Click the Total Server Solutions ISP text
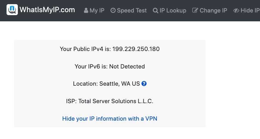260x139 pixels. (x=116, y=101)
